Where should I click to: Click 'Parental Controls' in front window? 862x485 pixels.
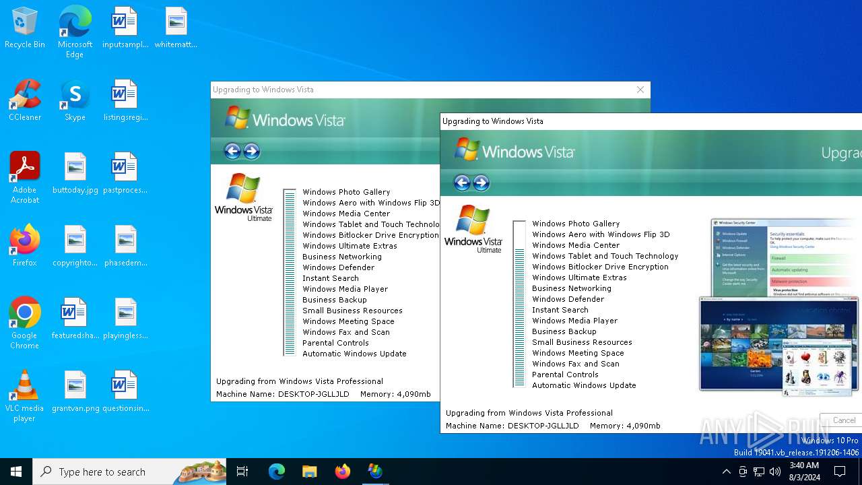pos(565,375)
